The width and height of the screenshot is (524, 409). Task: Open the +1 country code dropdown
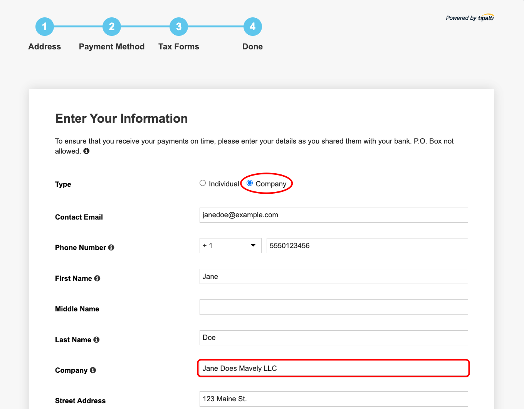(x=230, y=245)
